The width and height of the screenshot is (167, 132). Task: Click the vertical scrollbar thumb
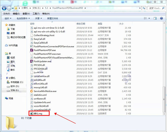tap(164, 99)
